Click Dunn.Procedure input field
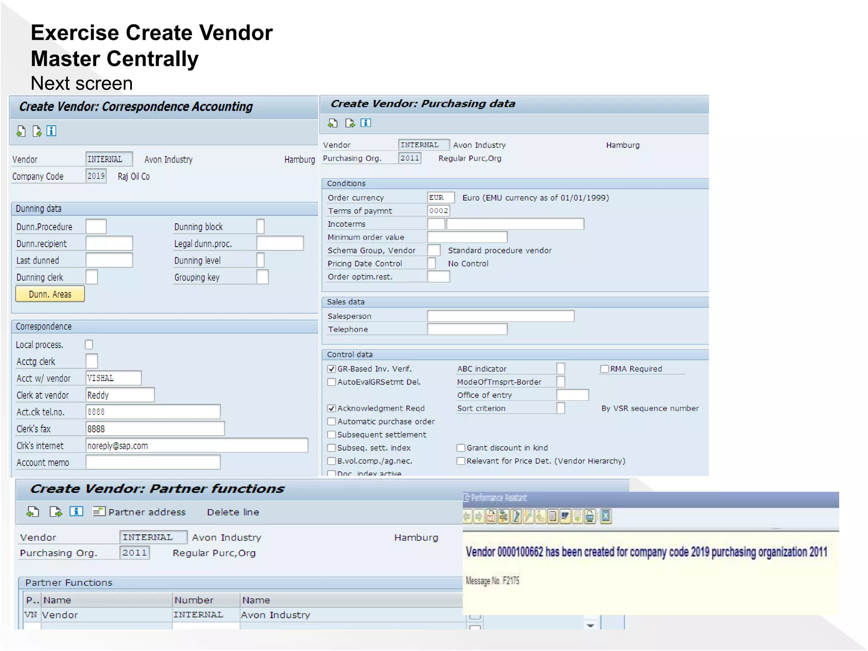Viewport: 868px width, 651px height. (x=96, y=226)
